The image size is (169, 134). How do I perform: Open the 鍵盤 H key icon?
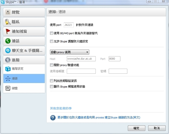pyautogui.click(x=8, y=88)
